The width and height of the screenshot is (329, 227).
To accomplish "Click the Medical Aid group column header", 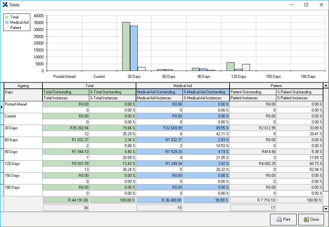I will coord(182,86).
